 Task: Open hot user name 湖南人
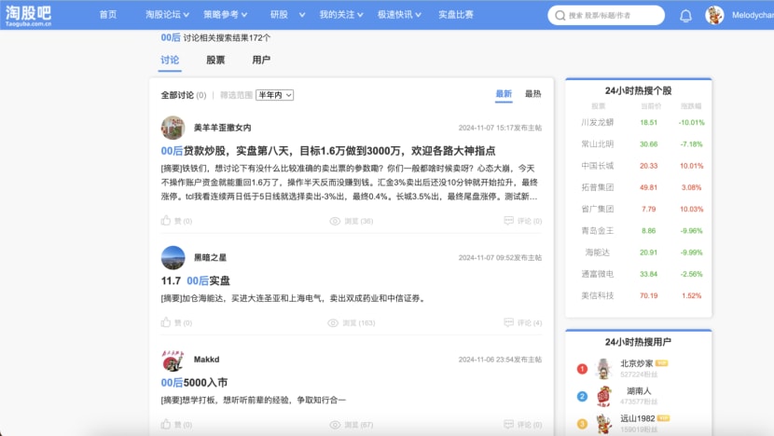click(x=639, y=391)
